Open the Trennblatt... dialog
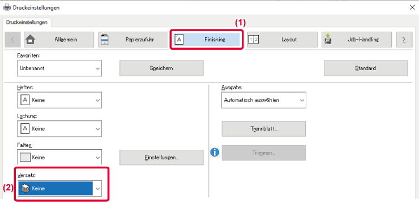The height and width of the screenshot is (204, 419). tap(264, 128)
